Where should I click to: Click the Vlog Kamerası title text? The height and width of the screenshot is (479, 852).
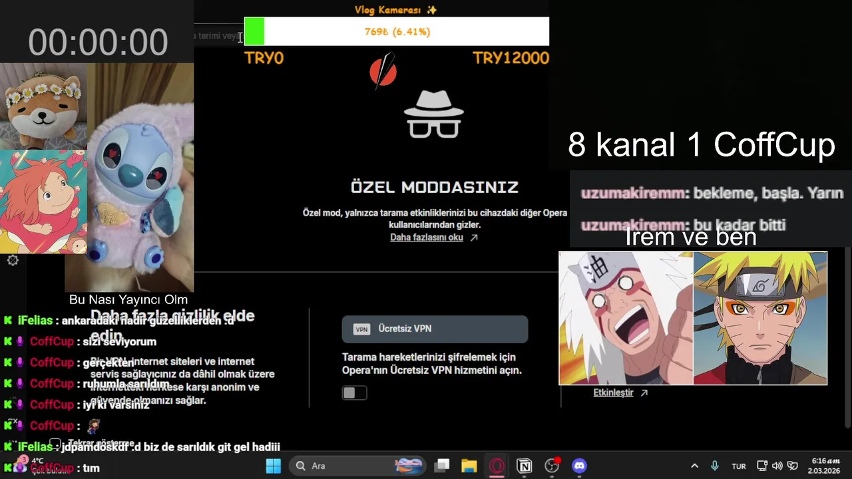[396, 9]
